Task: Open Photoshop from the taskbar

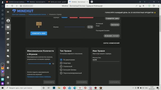Action: click(x=54, y=88)
